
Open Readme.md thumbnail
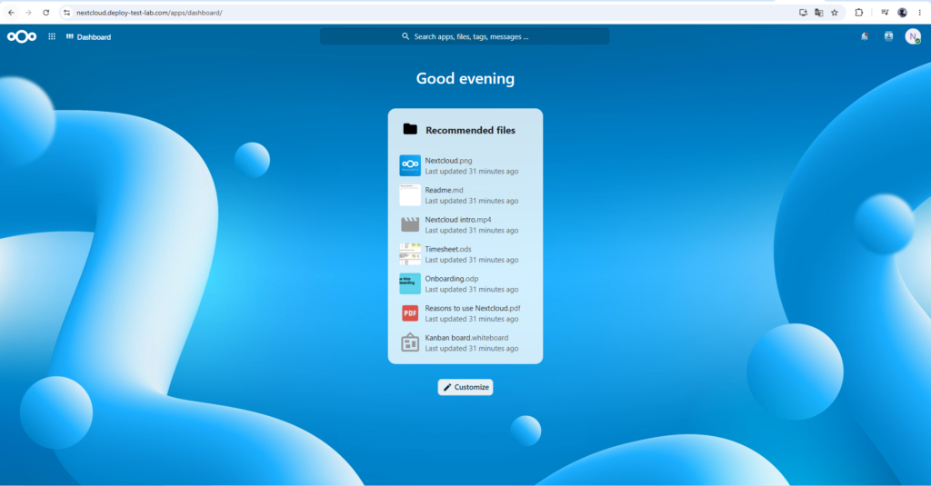click(410, 195)
